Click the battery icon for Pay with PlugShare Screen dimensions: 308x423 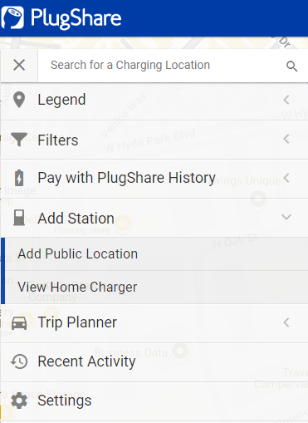pos(19,178)
